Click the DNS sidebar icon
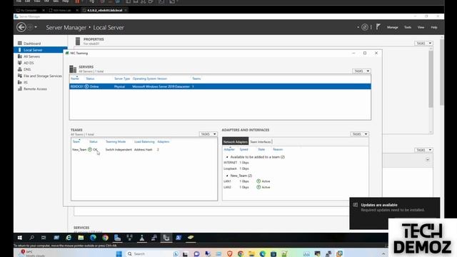Image resolution: width=457 pixels, height=257 pixels. 20,69
